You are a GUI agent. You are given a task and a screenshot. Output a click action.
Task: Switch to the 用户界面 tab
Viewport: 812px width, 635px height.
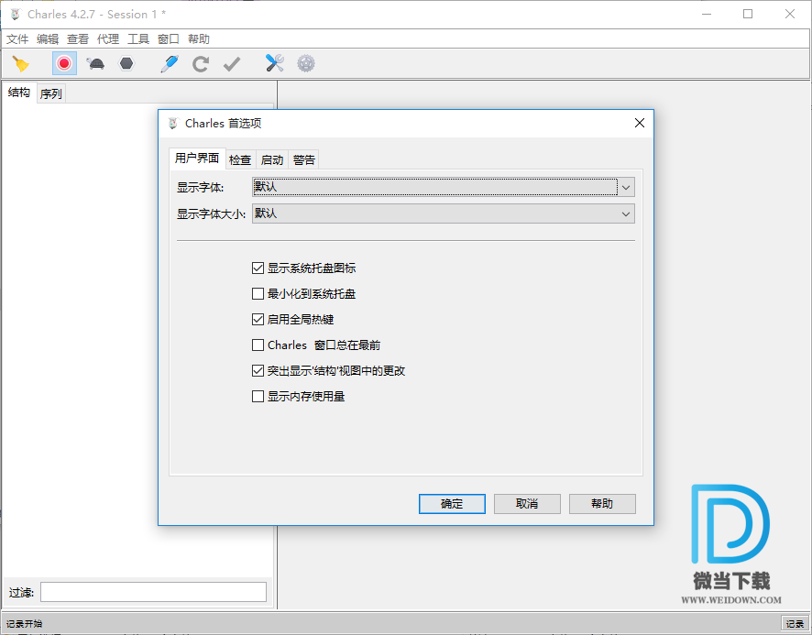[197, 158]
